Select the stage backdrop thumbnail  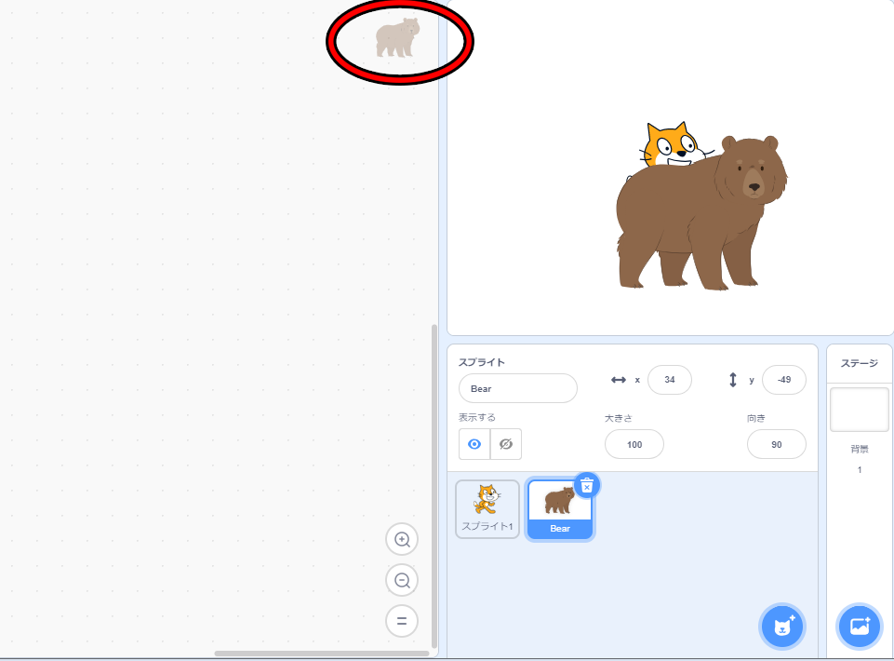coord(860,410)
